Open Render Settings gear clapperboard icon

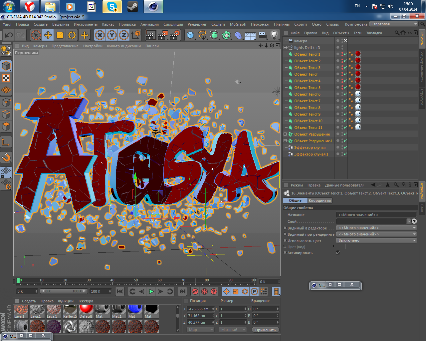click(174, 35)
